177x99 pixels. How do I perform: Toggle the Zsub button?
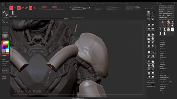tap(59, 7)
